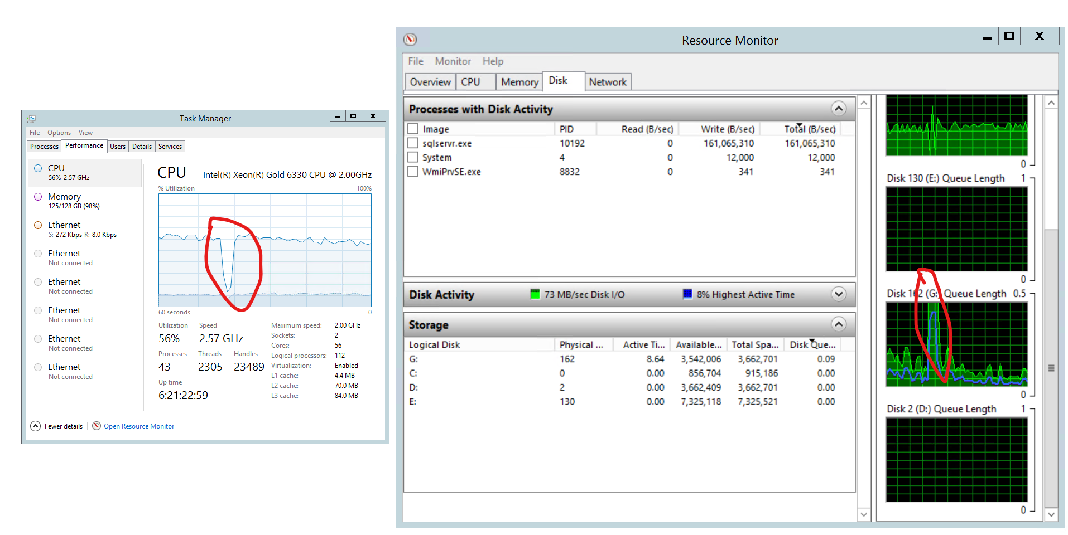
Task: Click the green Disk I/O legend square
Action: tap(535, 294)
